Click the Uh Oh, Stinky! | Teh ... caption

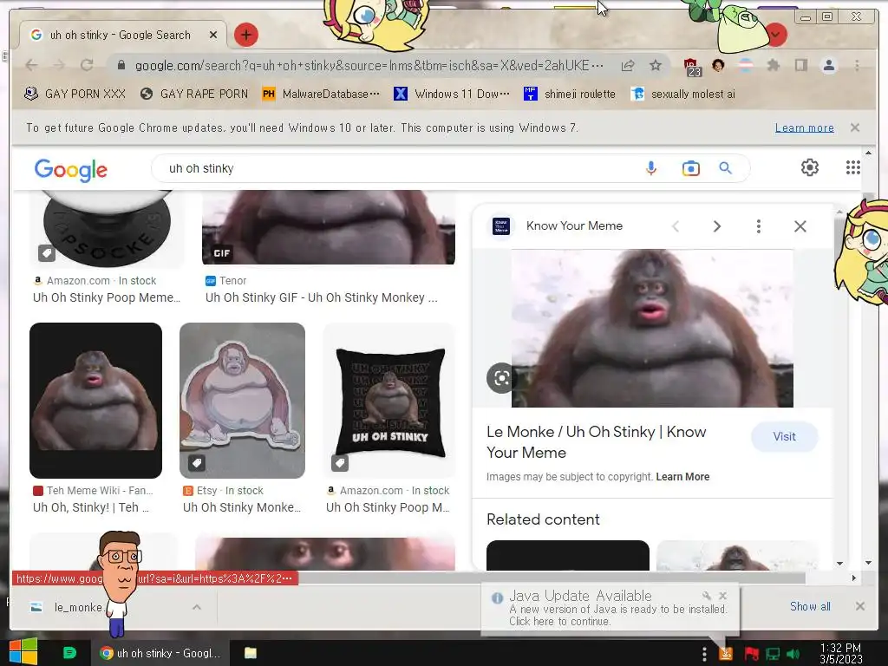pos(90,507)
